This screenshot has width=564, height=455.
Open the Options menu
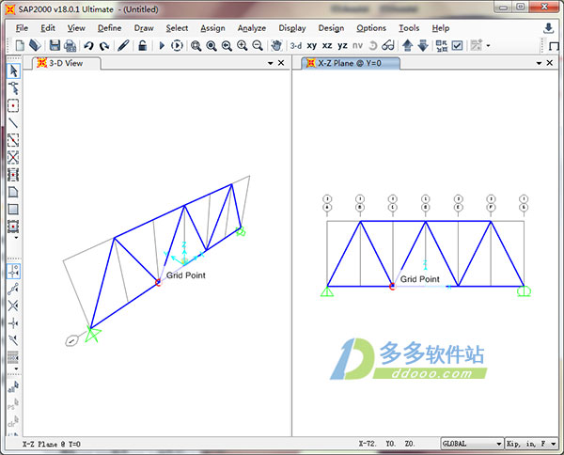pyautogui.click(x=371, y=28)
